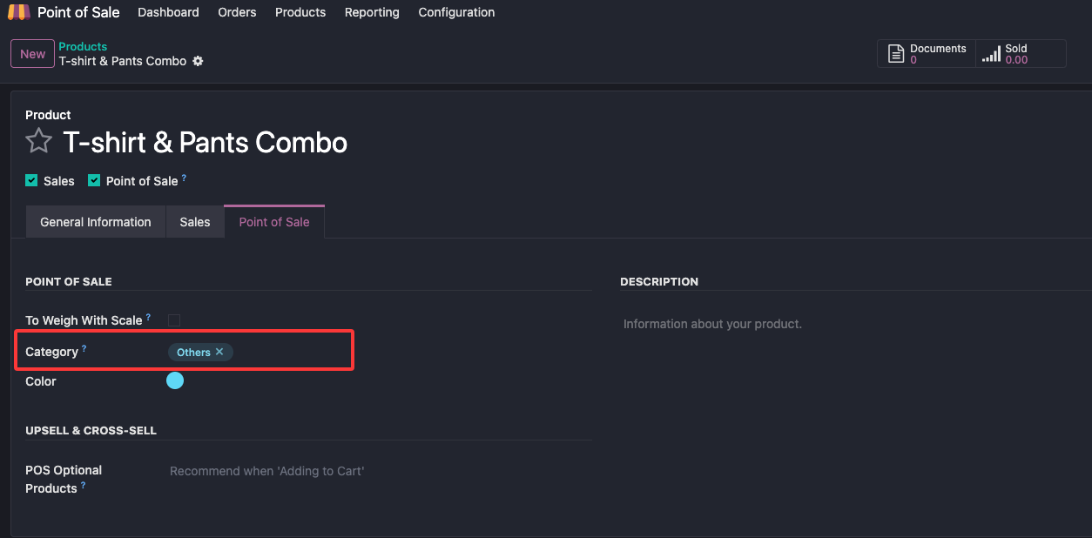Screen dimensions: 1092x538
Task: Remove the Others category tag
Action: click(219, 352)
